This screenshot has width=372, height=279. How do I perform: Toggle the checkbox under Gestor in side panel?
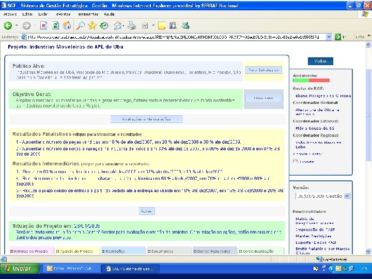tap(295, 162)
